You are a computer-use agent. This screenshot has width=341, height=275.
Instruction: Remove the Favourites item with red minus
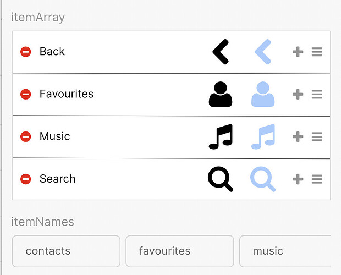pos(26,94)
